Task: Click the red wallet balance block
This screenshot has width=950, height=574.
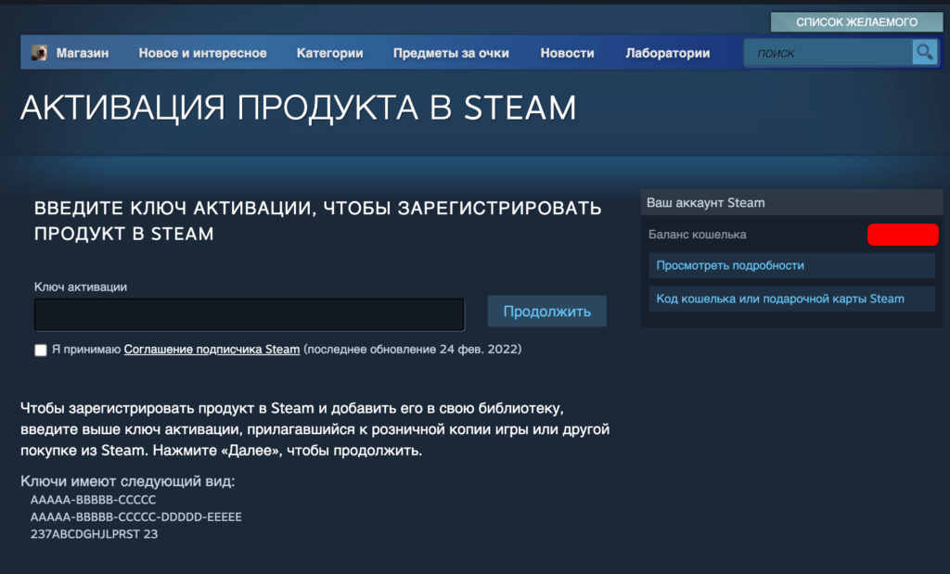Action: 902,235
